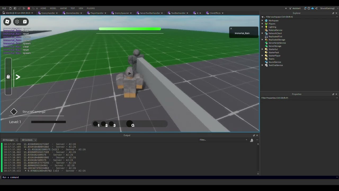
Task: Switch to the AVATAR ribbon tab
Action: (x=64, y=8)
